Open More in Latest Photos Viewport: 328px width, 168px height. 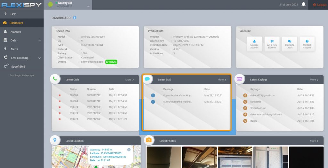pos(314,141)
